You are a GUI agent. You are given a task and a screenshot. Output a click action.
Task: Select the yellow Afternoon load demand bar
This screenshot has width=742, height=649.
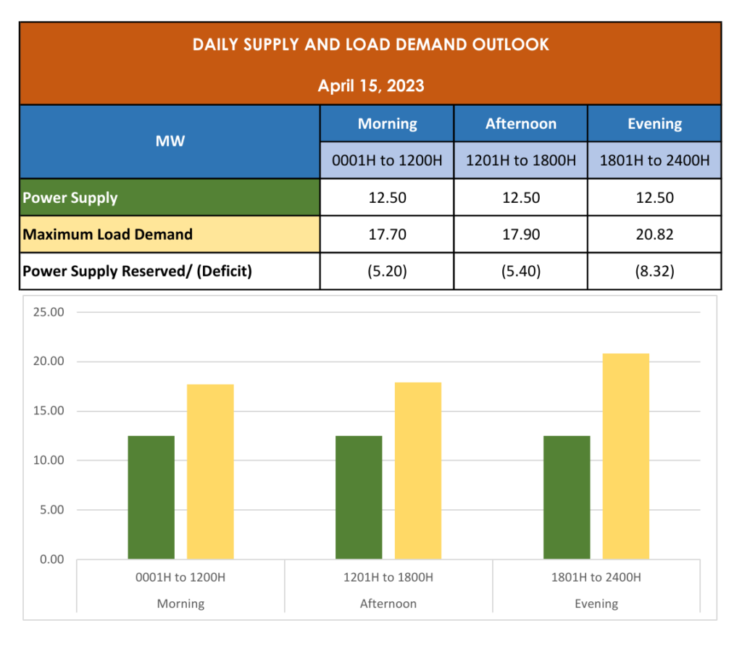[x=418, y=471]
